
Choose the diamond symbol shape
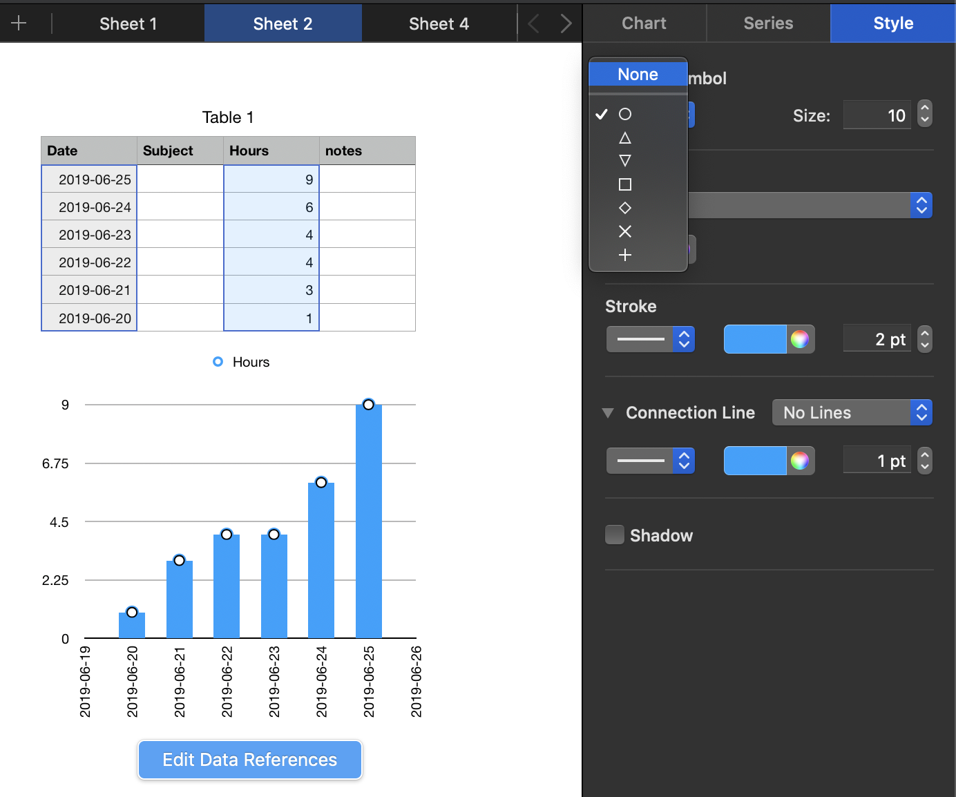638,208
